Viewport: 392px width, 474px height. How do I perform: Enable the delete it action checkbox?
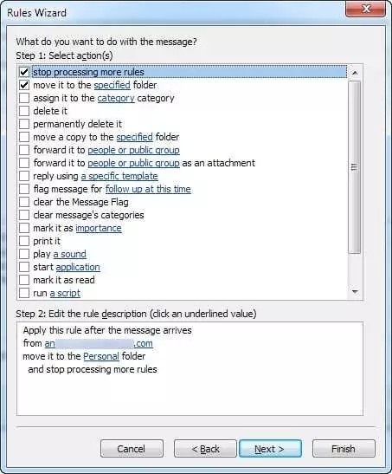tap(24, 111)
